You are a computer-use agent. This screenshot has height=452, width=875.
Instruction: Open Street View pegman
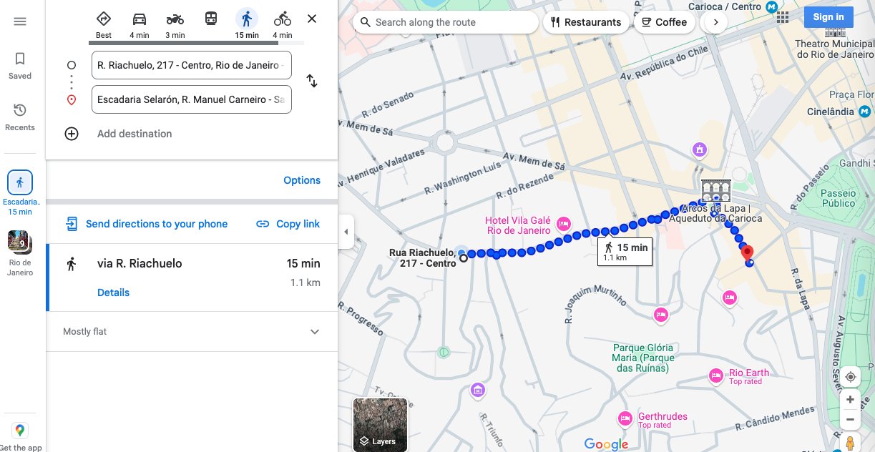point(850,442)
